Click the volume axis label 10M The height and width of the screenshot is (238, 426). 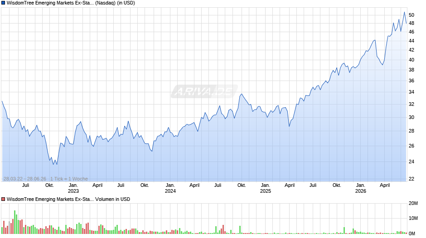tap(413, 219)
